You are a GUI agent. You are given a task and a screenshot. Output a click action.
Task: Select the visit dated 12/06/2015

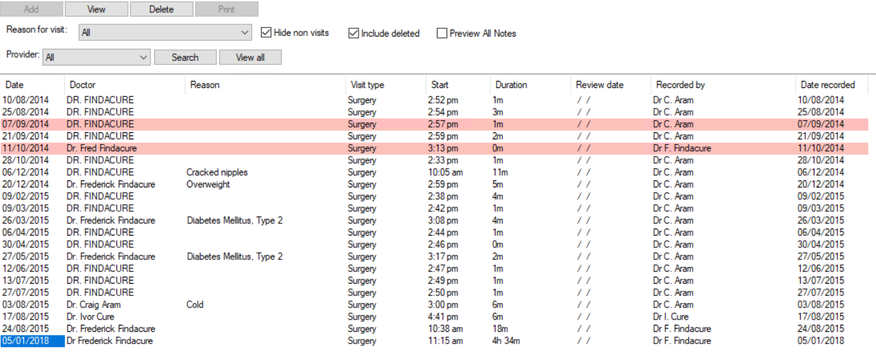point(434,268)
